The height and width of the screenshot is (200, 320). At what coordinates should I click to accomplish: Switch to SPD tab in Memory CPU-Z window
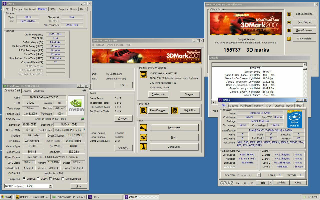[x=52, y=9]
